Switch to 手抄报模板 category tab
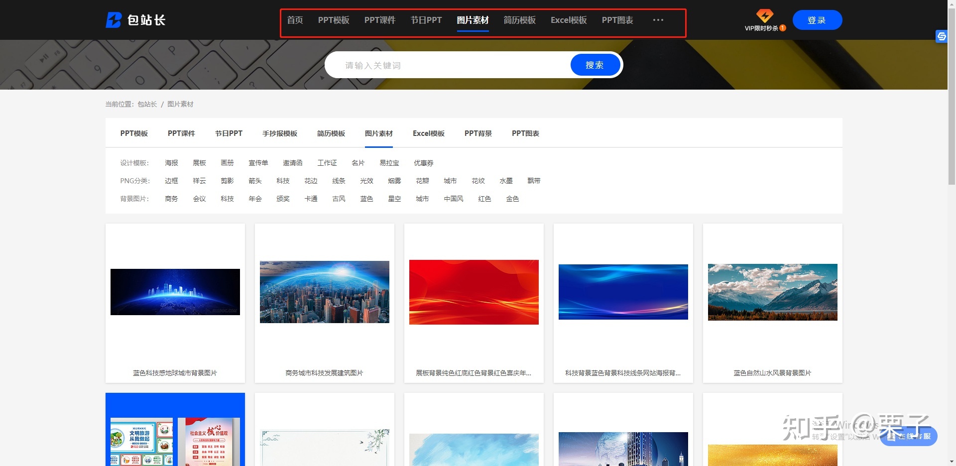This screenshot has height=466, width=956. [280, 133]
